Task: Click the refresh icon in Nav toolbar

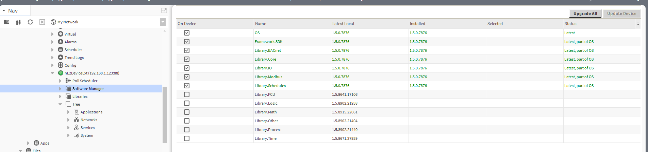Action: 30,22
